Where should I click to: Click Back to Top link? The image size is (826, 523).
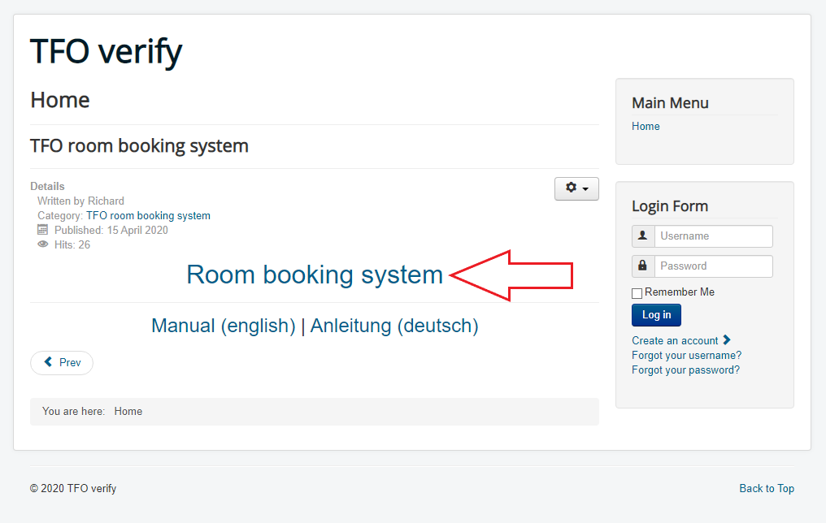(766, 488)
